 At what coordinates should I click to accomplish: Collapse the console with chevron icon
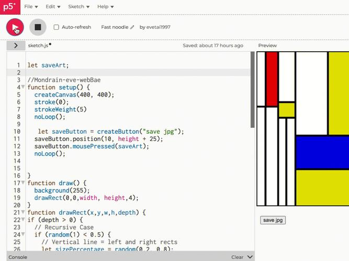[250, 257]
